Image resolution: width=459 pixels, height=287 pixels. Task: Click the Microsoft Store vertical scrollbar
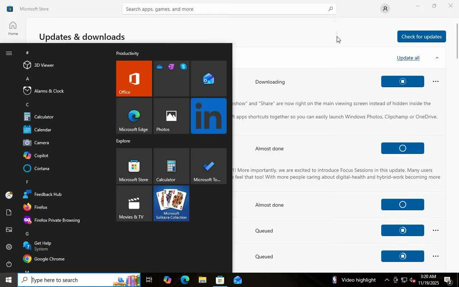[457, 41]
